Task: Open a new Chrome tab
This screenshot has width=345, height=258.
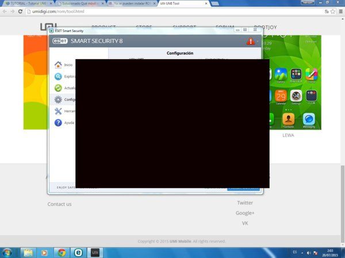Action: click(x=215, y=3)
